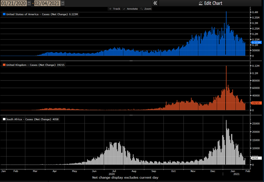The width and height of the screenshot is (264, 182).
Task: Click the 4058 last value tag
Action: point(256,158)
